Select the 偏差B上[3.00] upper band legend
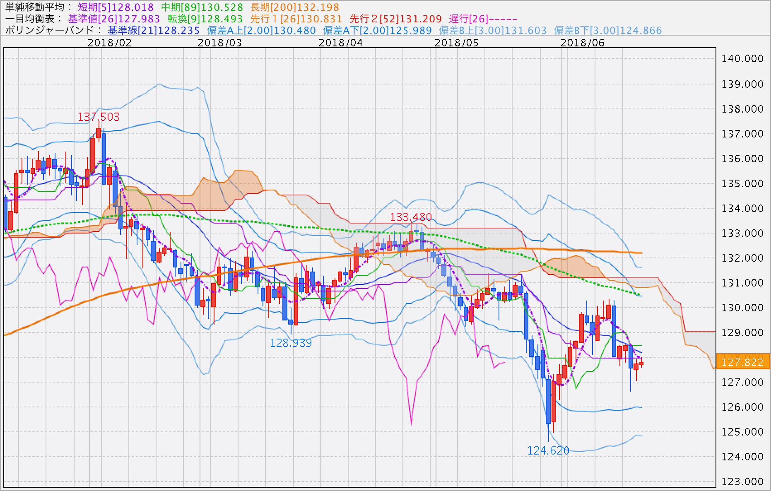The height and width of the screenshot is (491, 771). pos(493,30)
